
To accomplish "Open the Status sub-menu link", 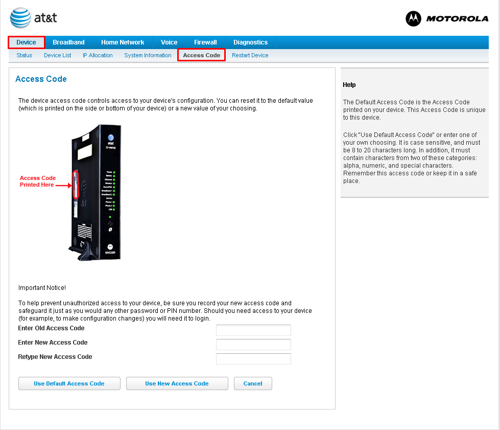I will click(x=24, y=55).
